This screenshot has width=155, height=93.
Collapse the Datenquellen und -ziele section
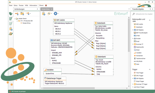point(150,20)
